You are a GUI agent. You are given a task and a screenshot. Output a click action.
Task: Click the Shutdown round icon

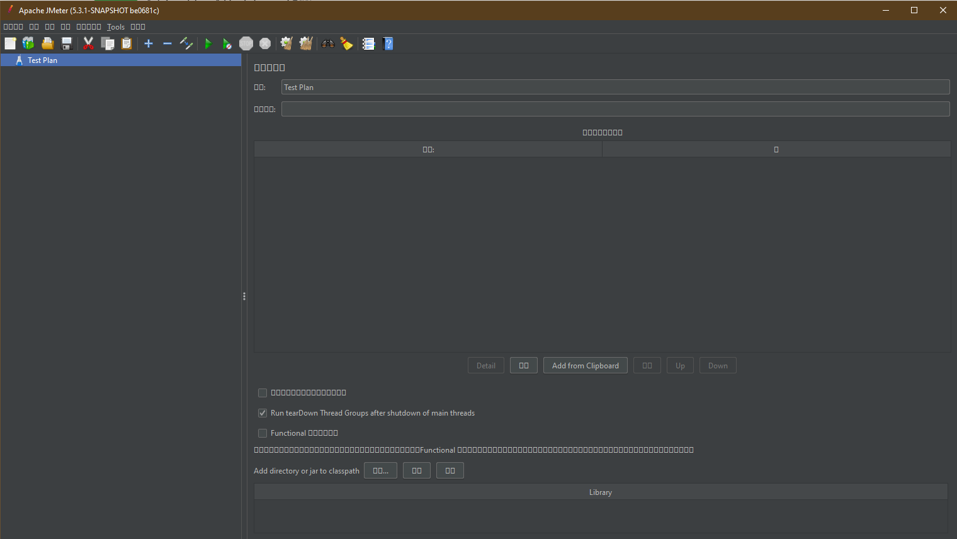point(265,43)
